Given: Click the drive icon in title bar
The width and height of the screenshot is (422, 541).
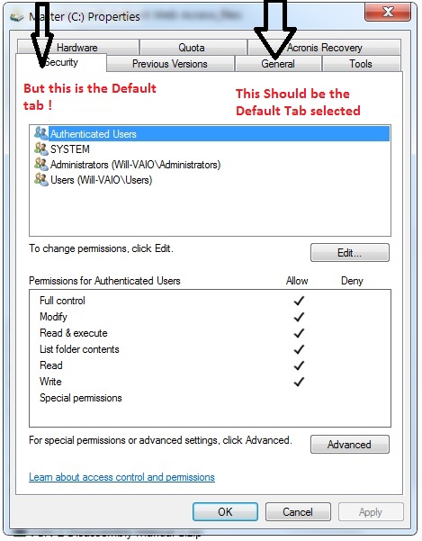Looking at the screenshot, I should click(x=16, y=17).
